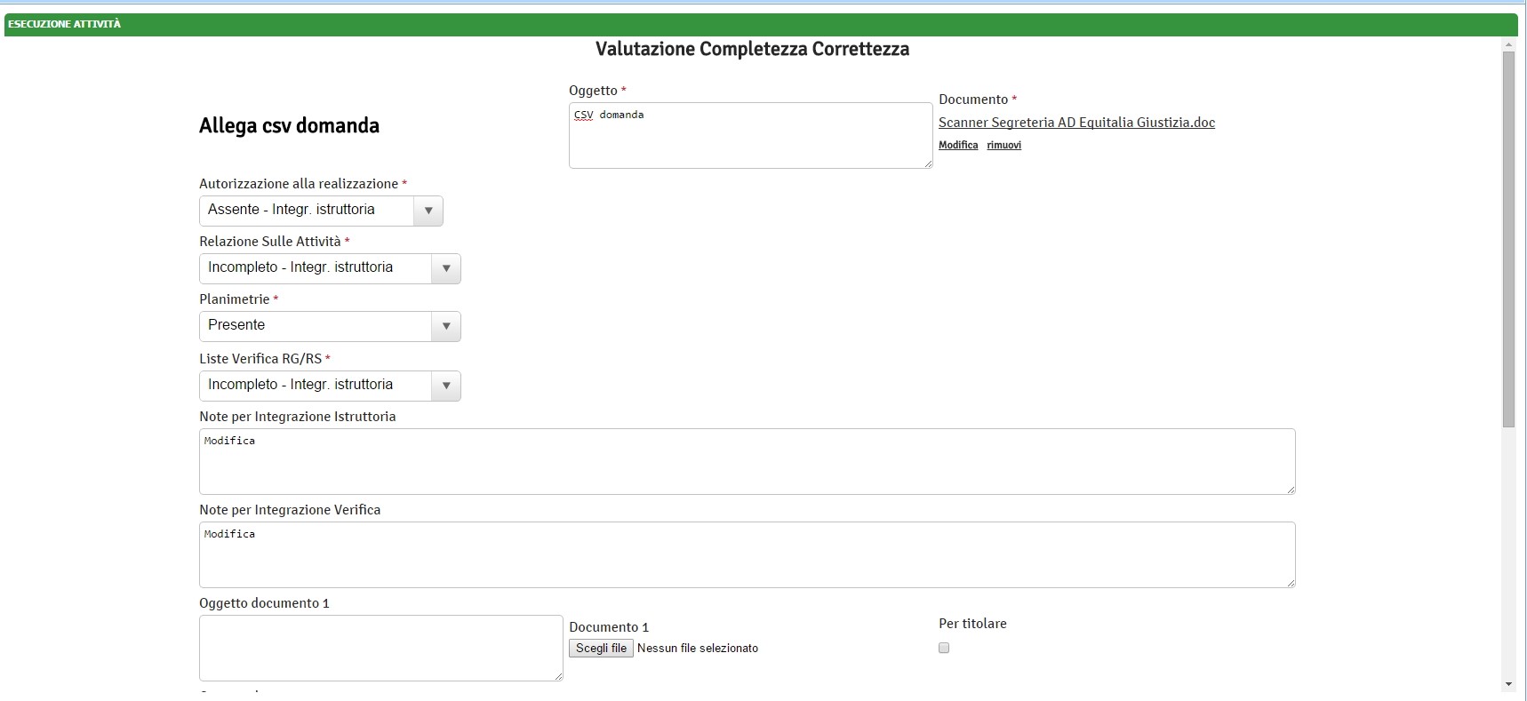Click the Modifica link under Documento
This screenshot has width=1527, height=701.
958,145
